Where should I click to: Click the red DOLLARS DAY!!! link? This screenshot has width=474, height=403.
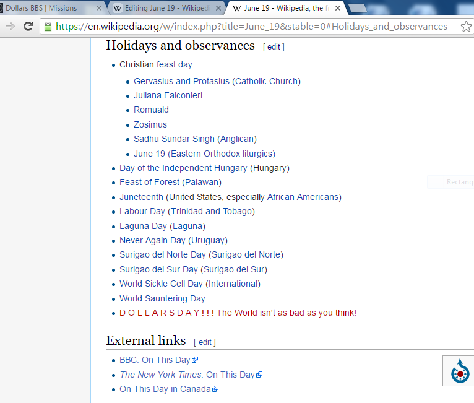(x=238, y=313)
